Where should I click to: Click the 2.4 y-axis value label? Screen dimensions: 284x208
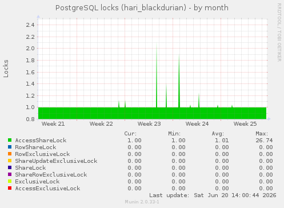pyautogui.click(x=30, y=25)
